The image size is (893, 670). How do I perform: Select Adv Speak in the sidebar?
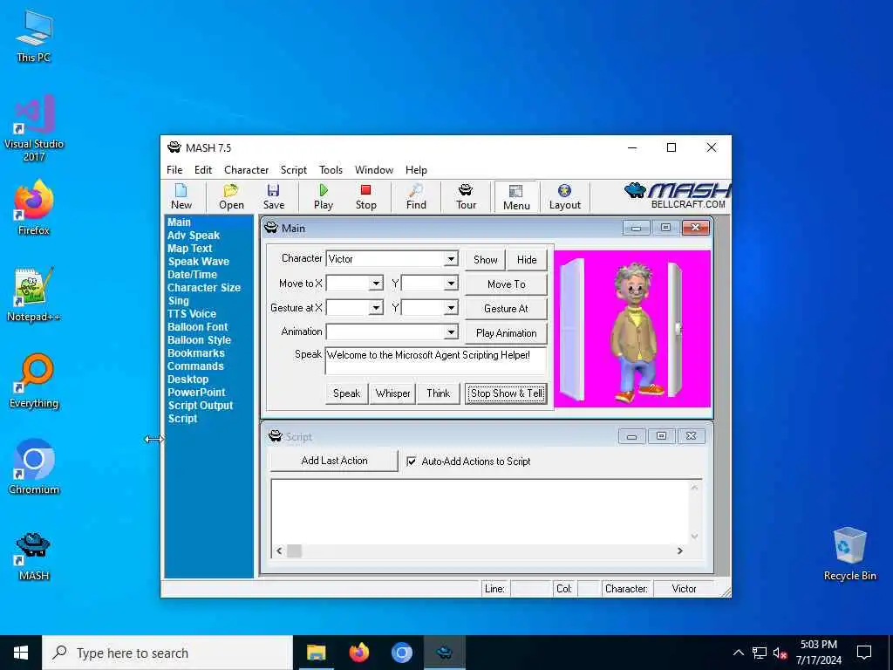pos(194,236)
